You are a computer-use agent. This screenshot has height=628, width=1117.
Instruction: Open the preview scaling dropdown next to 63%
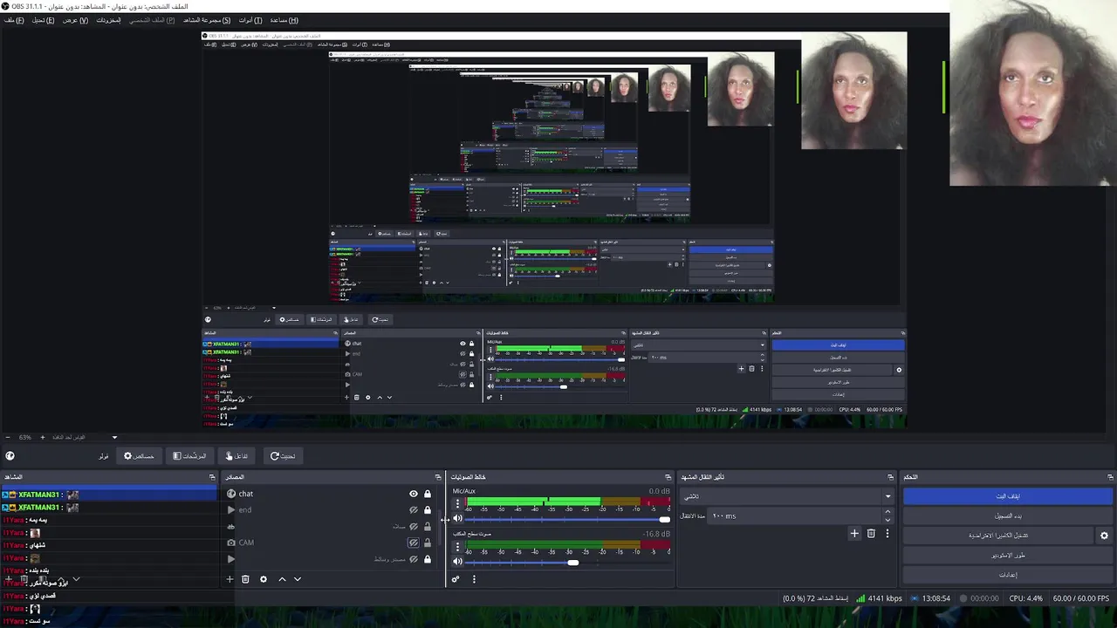coord(114,437)
